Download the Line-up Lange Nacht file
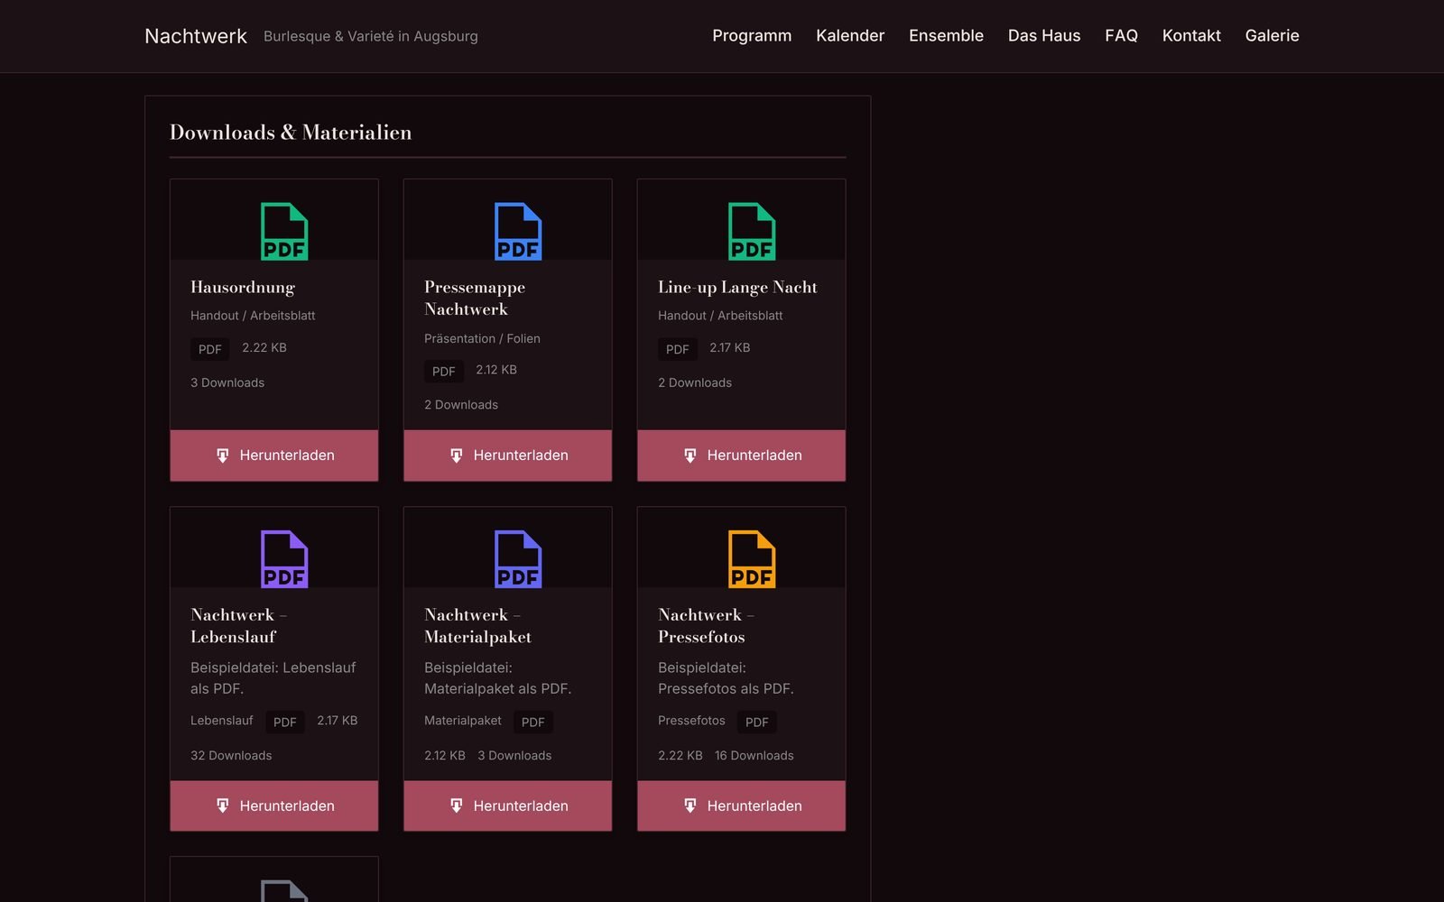The image size is (1444, 902). point(742,456)
